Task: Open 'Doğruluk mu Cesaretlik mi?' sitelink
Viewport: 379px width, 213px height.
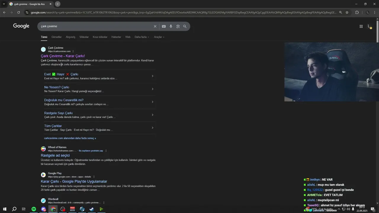Action: click(64, 100)
